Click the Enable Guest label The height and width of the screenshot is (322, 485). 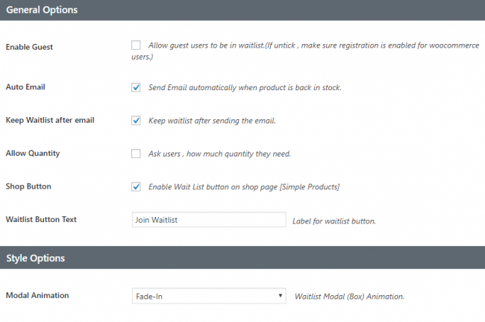29,47
